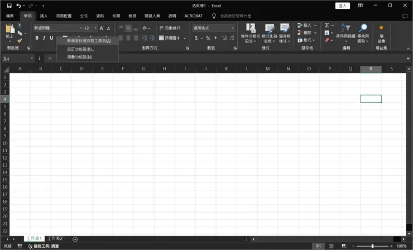Click the AutoSum sigma icon
The height and width of the screenshot is (250, 413).
coord(327,25)
